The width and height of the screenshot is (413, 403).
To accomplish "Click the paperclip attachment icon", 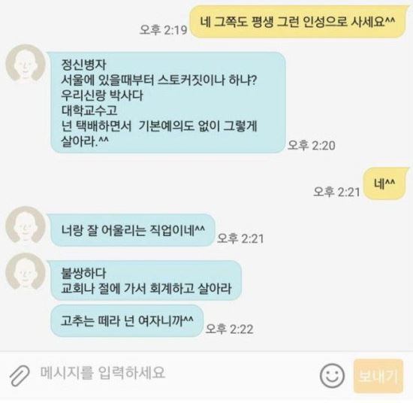I will [x=20, y=375].
